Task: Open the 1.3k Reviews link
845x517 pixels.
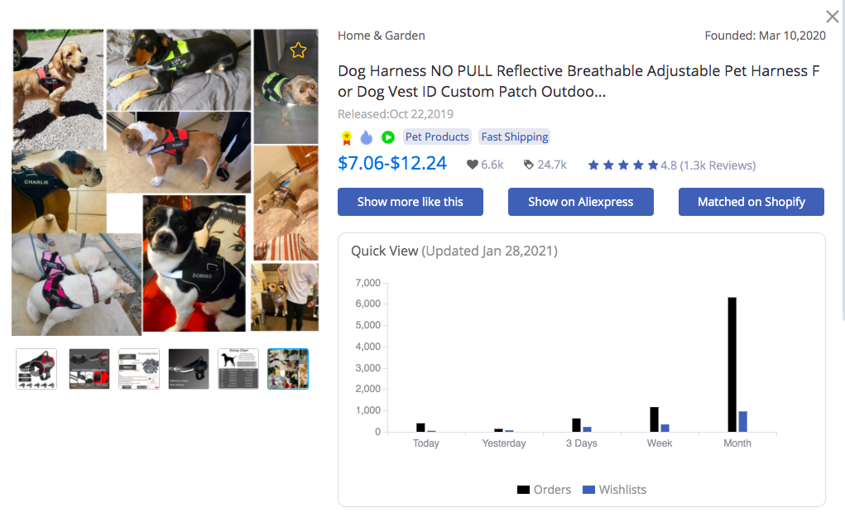Action: (718, 165)
